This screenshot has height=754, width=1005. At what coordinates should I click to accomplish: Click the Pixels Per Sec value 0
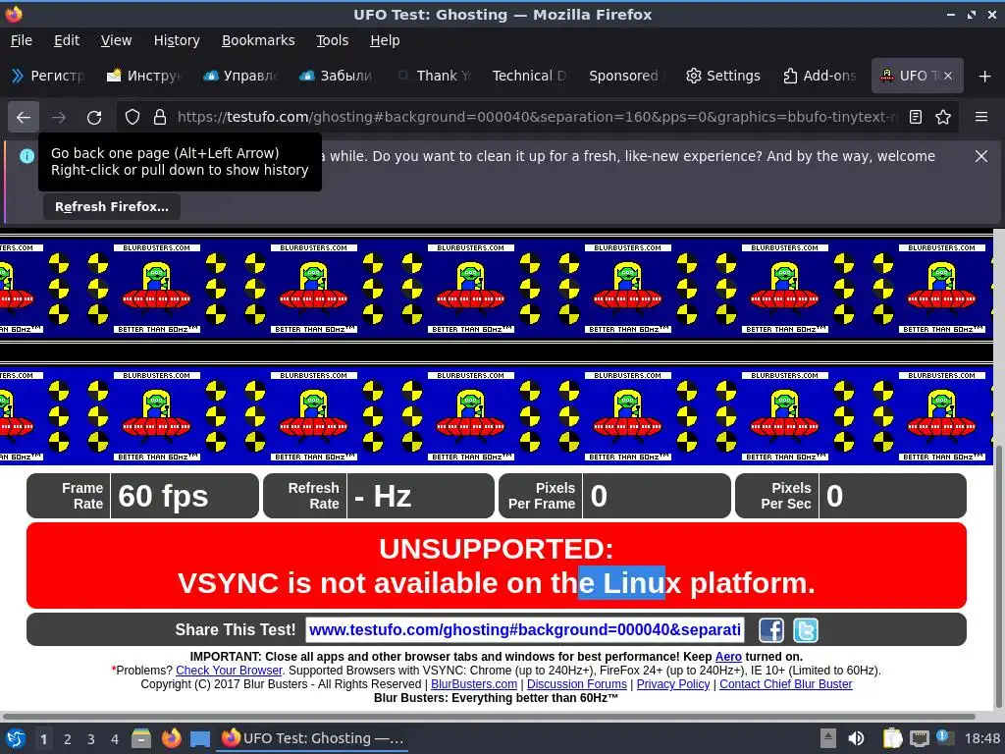(x=834, y=496)
